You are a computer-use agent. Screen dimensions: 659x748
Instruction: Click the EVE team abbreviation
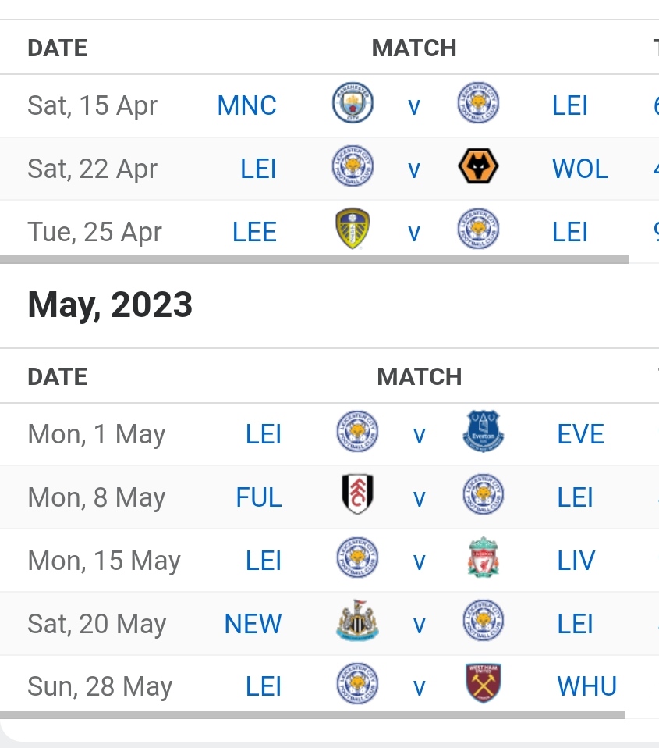(580, 434)
